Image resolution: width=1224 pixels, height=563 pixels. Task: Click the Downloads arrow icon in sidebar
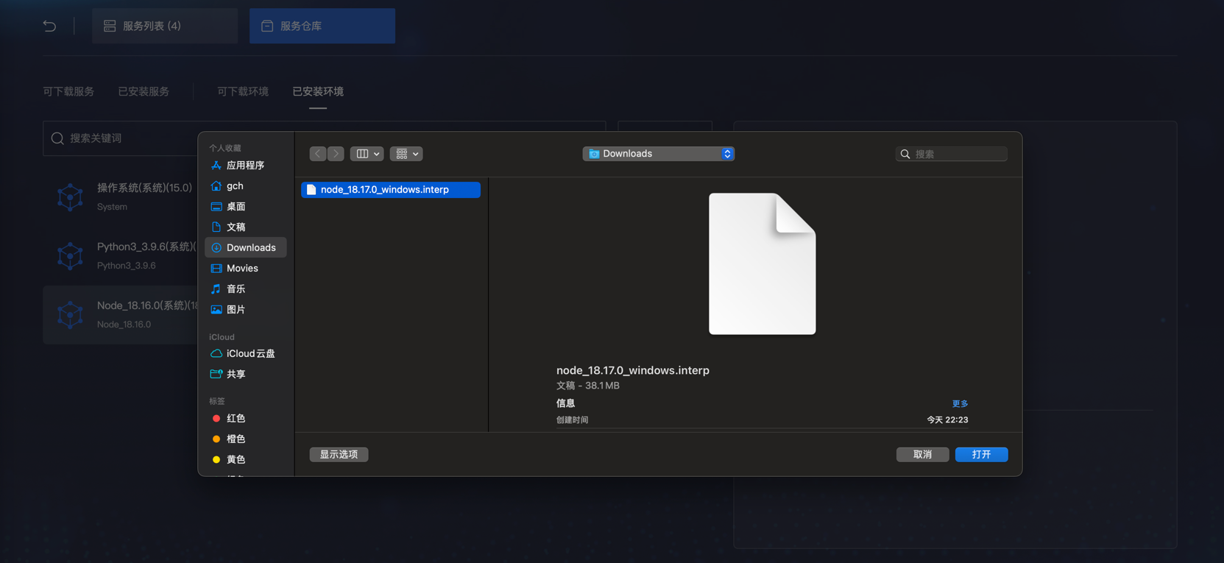(216, 248)
